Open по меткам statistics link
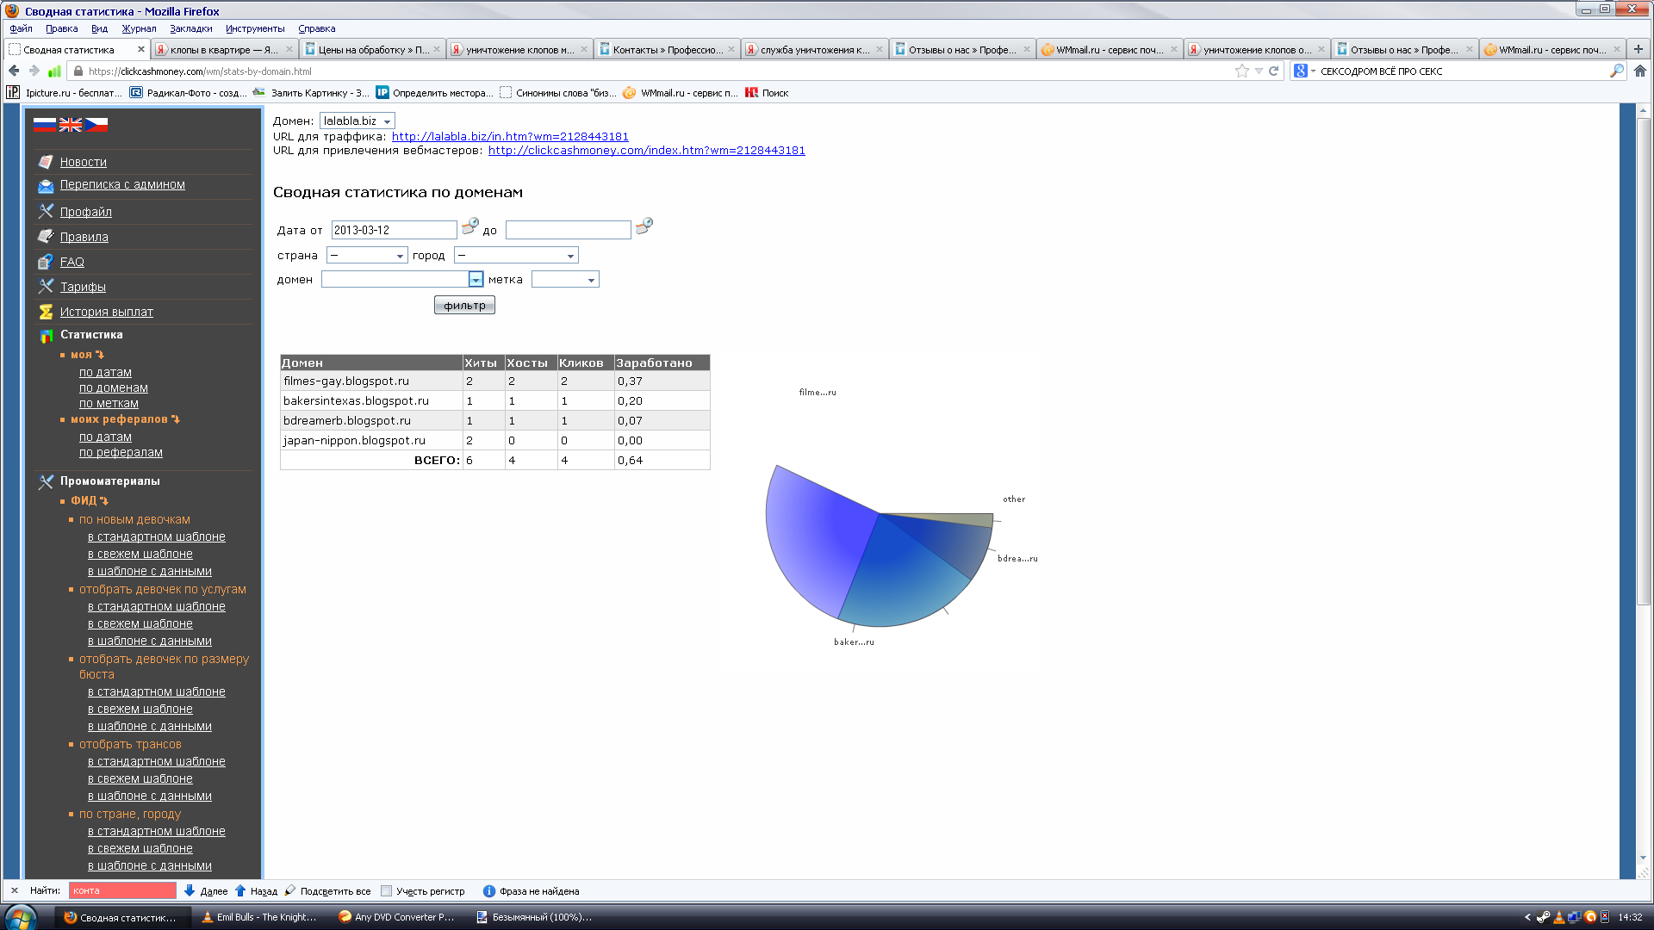1654x930 pixels. 109,403
